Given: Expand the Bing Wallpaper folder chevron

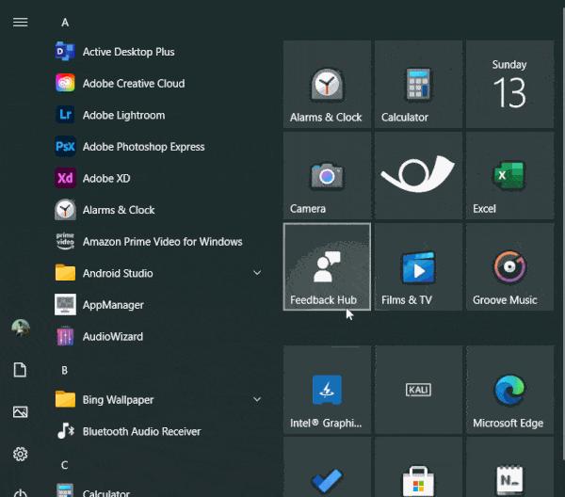Looking at the screenshot, I should click(257, 399).
